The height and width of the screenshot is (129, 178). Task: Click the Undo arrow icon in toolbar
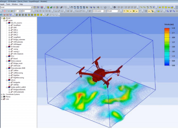(105, 8)
